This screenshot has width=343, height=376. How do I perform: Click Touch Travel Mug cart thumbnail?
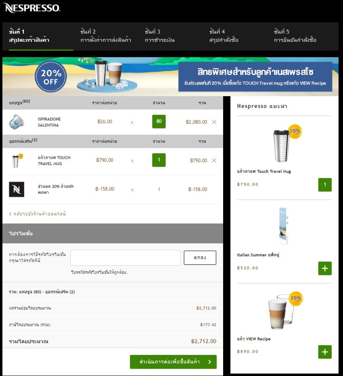tap(17, 161)
